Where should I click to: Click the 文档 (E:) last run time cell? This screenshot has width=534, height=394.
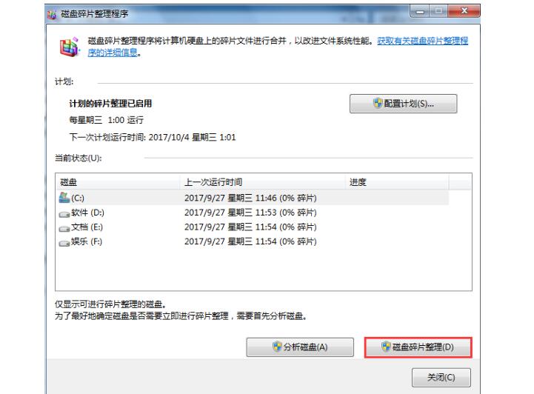250,227
